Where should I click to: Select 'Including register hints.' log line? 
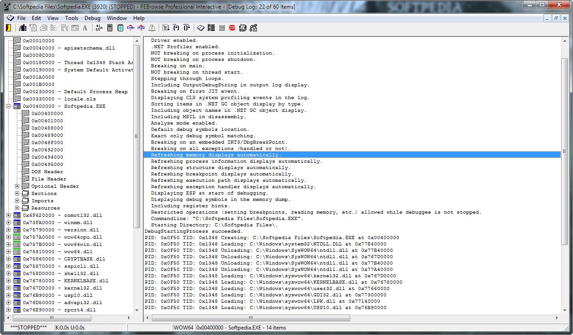click(x=191, y=206)
